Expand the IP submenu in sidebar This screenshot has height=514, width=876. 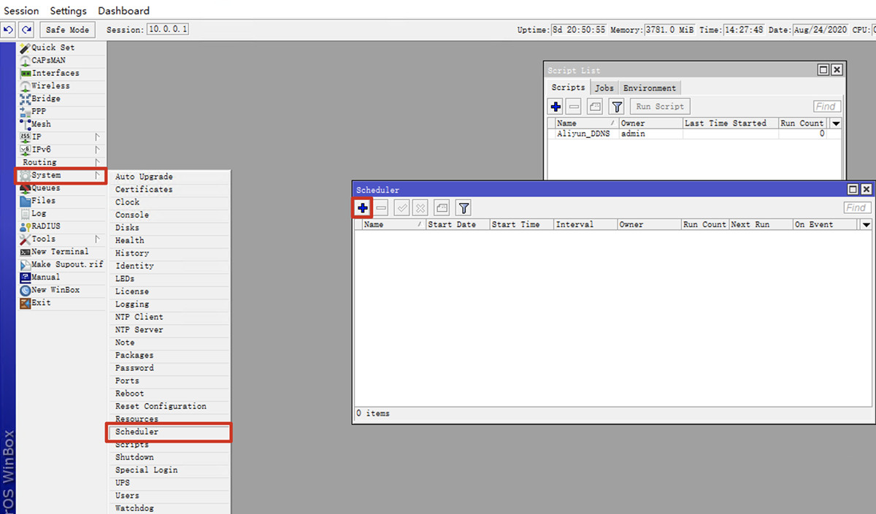point(36,137)
